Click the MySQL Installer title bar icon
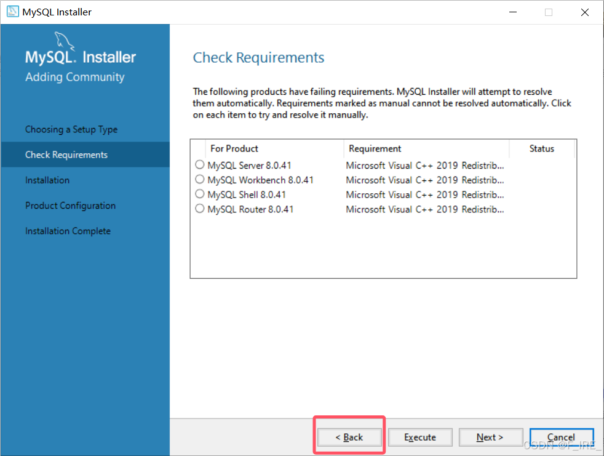Image resolution: width=604 pixels, height=456 pixels. tap(12, 12)
